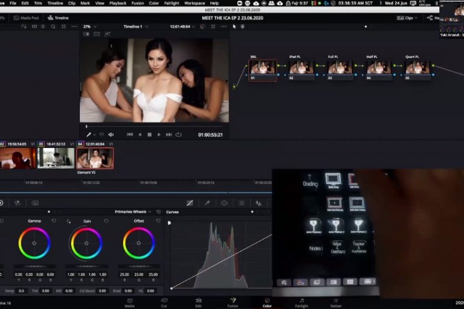The image size is (464, 309).
Task: Open the Power Window palette icon
Action: coord(224,203)
